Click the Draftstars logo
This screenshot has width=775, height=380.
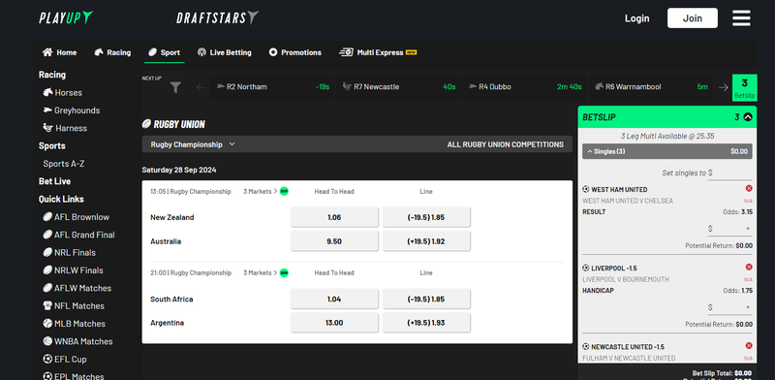click(217, 18)
